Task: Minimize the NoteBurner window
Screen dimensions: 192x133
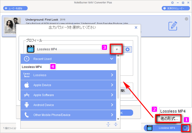Action: coord(178,3)
